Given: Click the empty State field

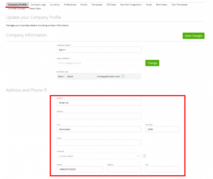Looking at the screenshot, I should coord(99,143).
